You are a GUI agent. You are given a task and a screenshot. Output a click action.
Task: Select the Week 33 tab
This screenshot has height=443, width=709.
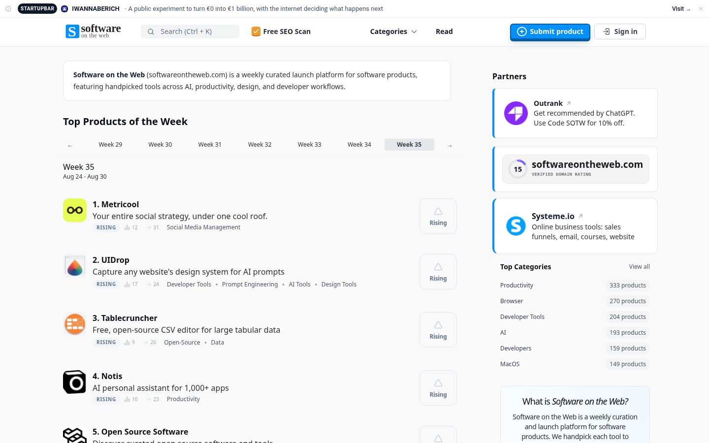click(309, 144)
